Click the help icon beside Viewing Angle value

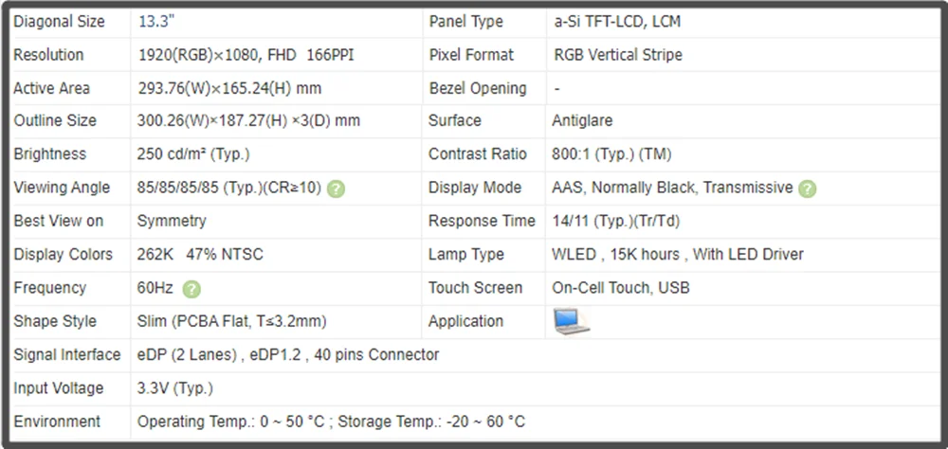pyautogui.click(x=336, y=189)
